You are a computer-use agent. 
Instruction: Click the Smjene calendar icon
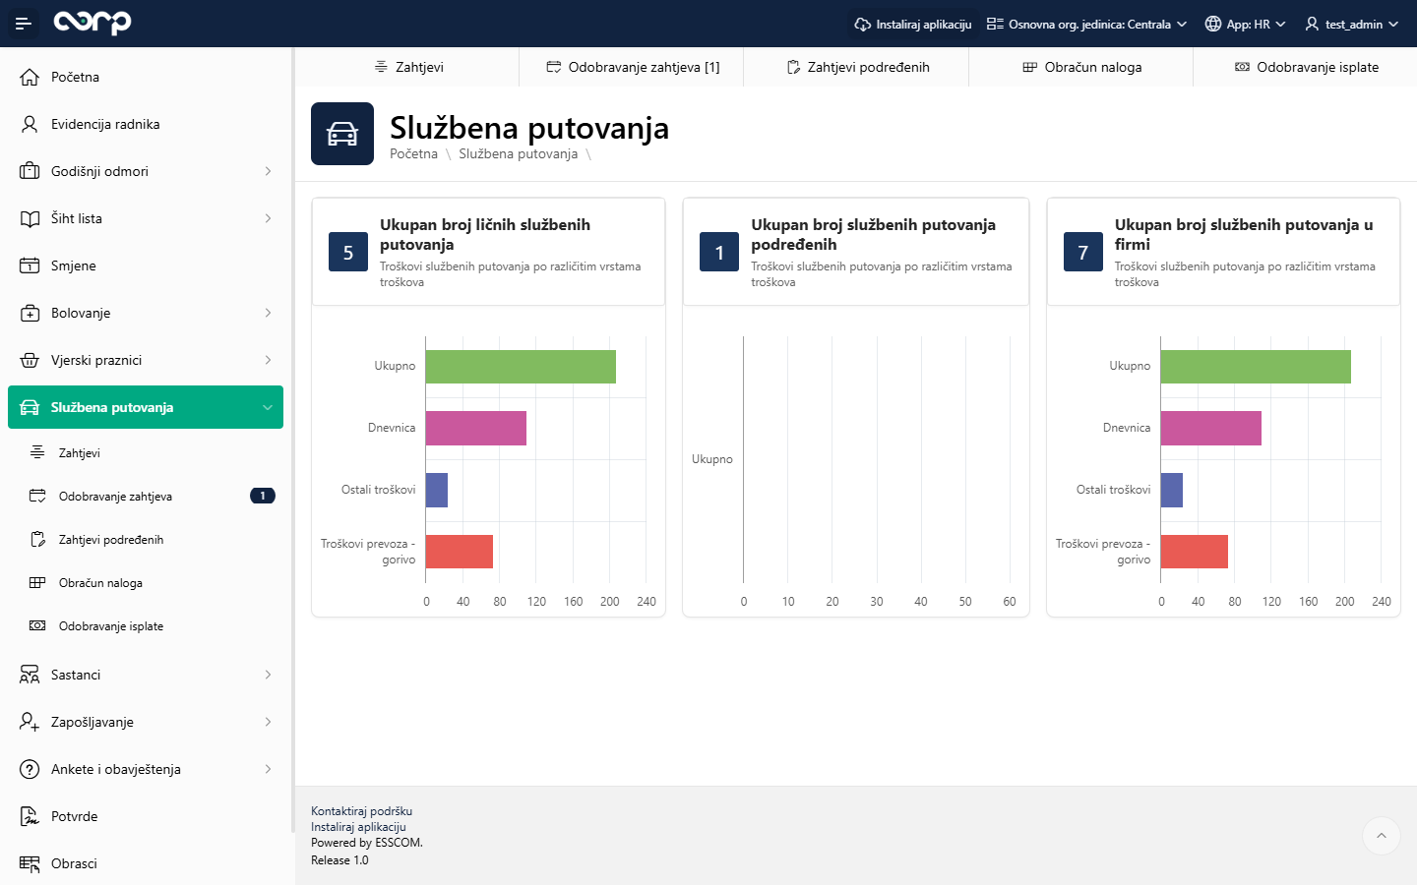coord(30,265)
